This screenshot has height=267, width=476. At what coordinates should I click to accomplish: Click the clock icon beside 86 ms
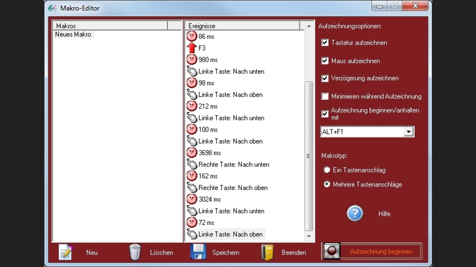192,36
